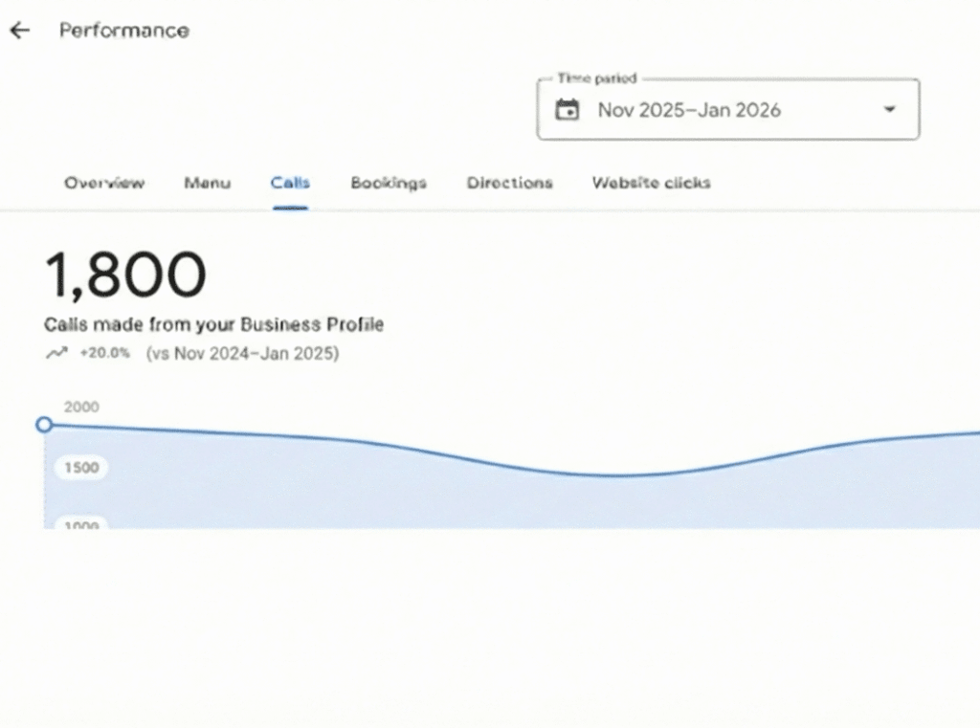Click the 1,800 calls total figure
Screen dimensions: 980x728
pos(123,275)
